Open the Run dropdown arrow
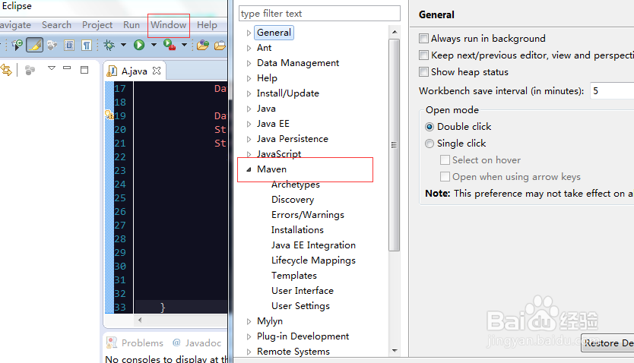 click(154, 45)
